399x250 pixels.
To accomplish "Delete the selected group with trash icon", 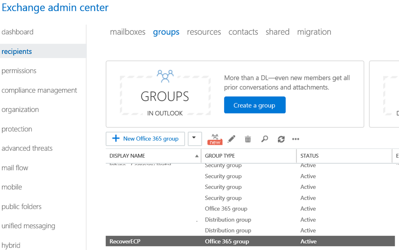I will tap(248, 139).
